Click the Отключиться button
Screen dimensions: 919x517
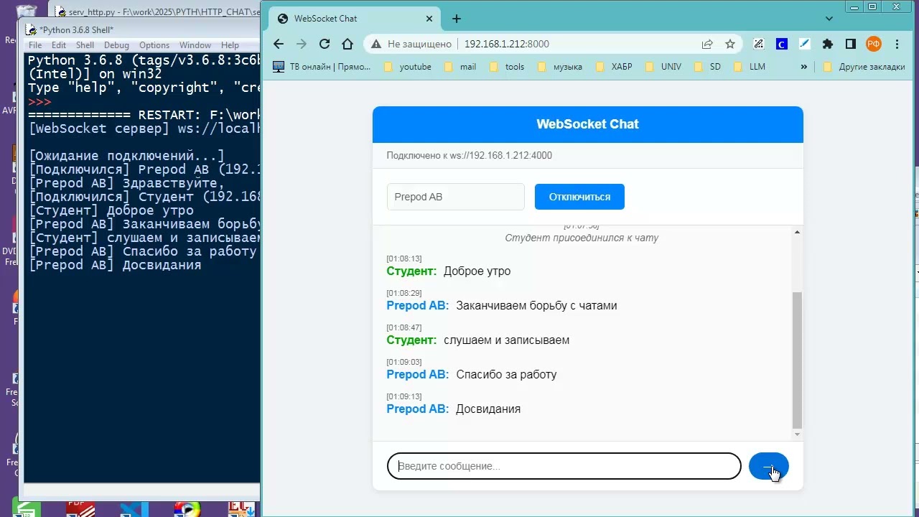(579, 197)
